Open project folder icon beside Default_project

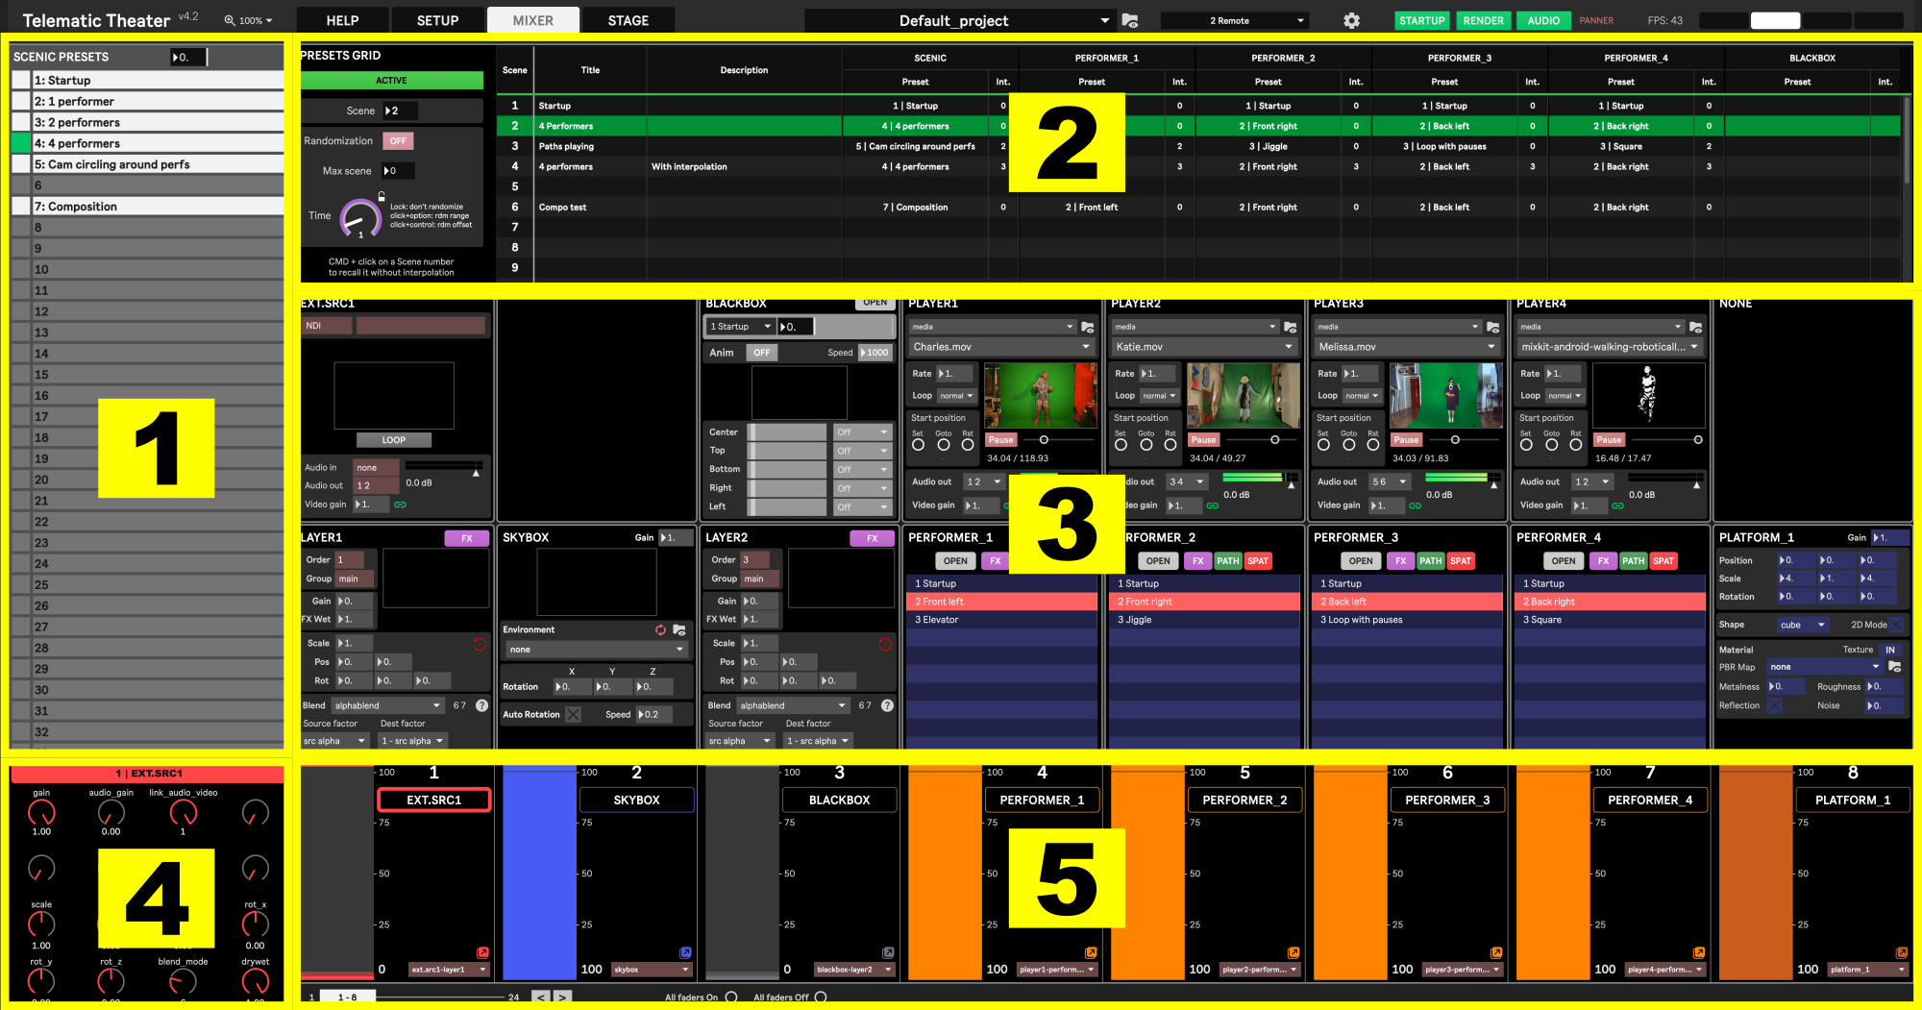click(1130, 20)
